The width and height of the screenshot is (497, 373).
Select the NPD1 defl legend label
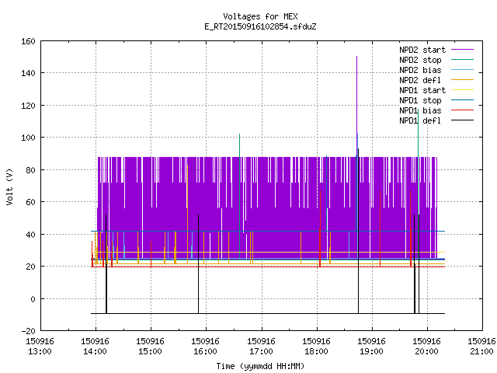pos(420,120)
